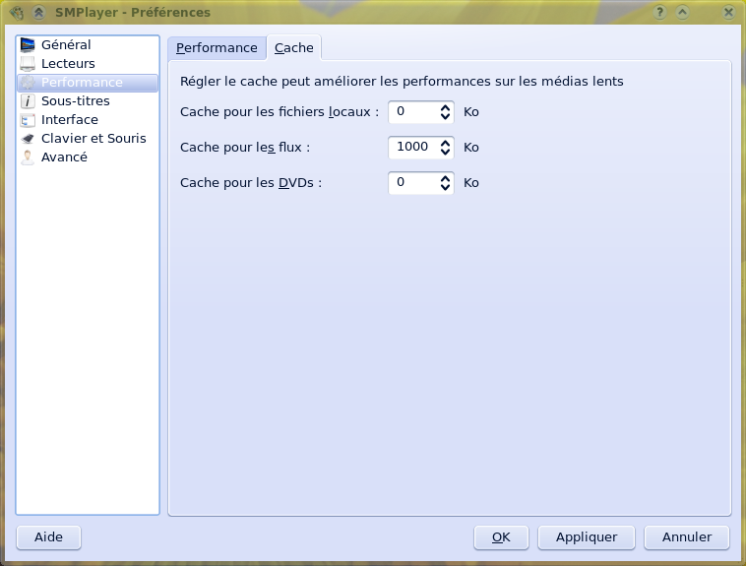The image size is (746, 566).
Task: Increase the DVD cache value
Action: tap(446, 178)
